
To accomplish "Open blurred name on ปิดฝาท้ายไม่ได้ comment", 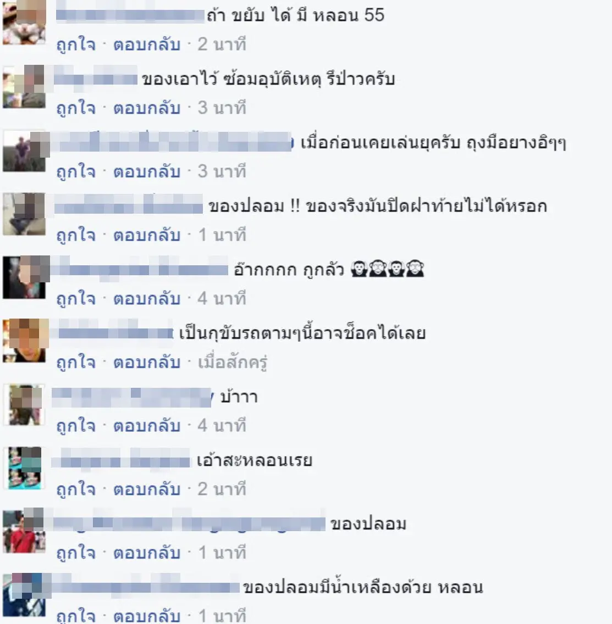I will [x=128, y=205].
